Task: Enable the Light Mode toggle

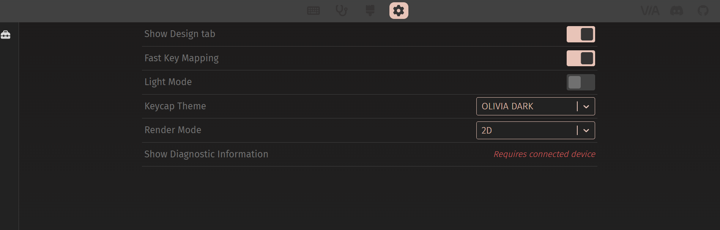Action: point(580,82)
